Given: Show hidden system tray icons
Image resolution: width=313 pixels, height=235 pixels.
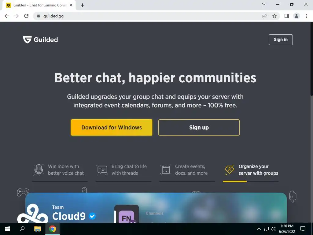Looking at the screenshot, I should point(259,229).
